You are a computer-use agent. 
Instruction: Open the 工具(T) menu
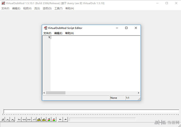coord(58,8)
